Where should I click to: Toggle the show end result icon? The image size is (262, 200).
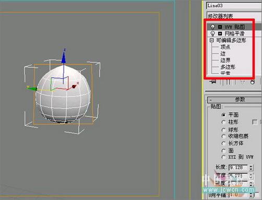(x=228, y=82)
